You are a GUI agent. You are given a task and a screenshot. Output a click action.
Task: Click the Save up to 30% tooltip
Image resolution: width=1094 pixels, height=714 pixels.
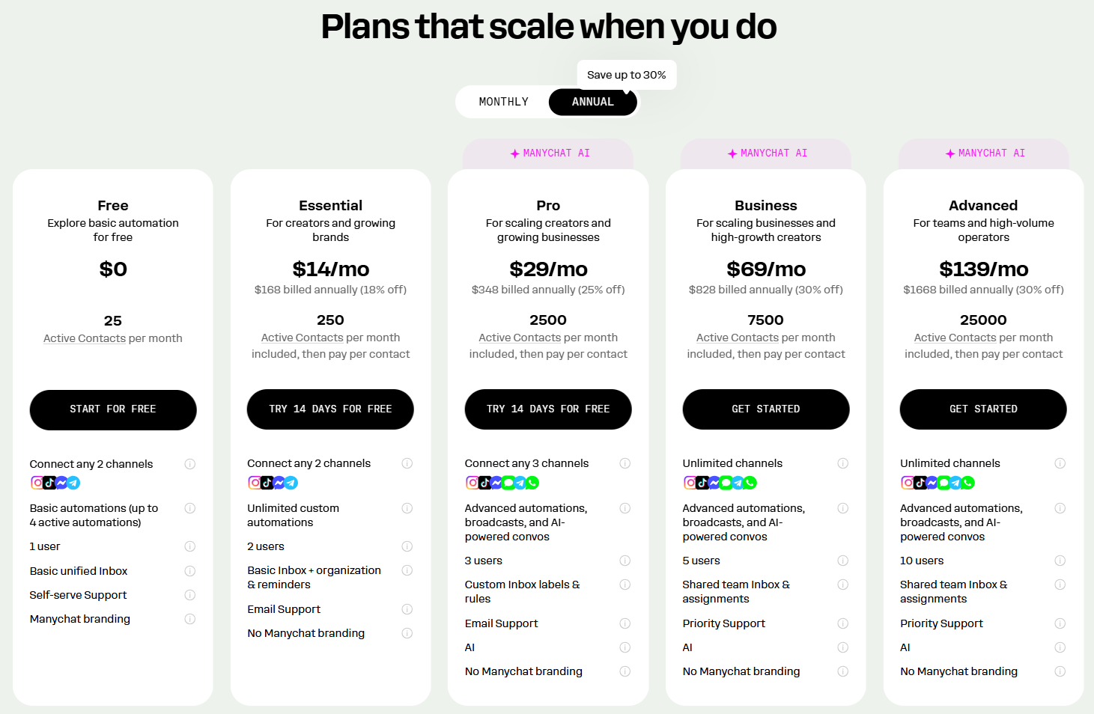(x=627, y=75)
